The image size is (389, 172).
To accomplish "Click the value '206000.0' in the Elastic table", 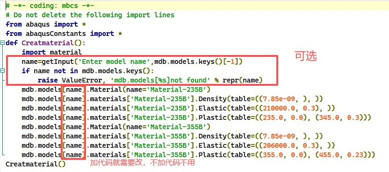I will tap(279, 145).
